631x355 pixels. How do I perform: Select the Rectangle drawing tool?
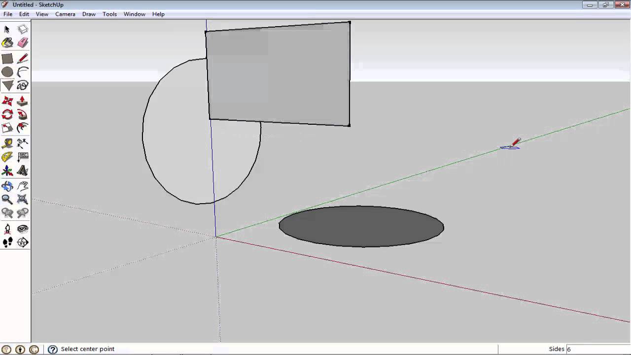pos(7,59)
